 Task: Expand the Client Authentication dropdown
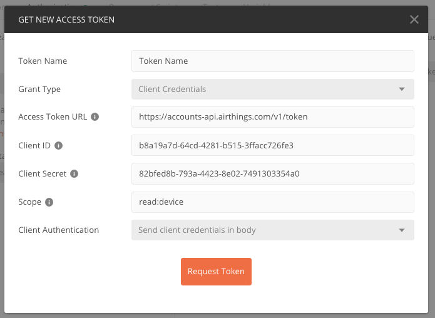coord(272,230)
